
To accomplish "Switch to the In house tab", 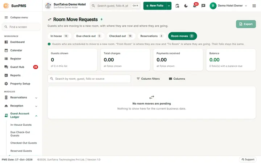I will (59, 36).
